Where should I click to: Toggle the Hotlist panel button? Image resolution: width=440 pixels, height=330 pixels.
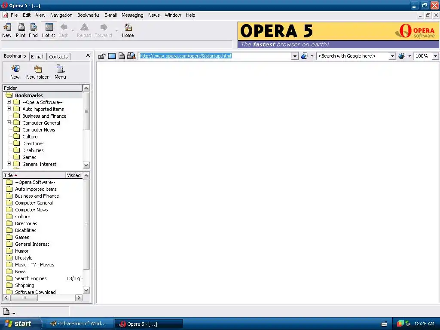tap(49, 31)
